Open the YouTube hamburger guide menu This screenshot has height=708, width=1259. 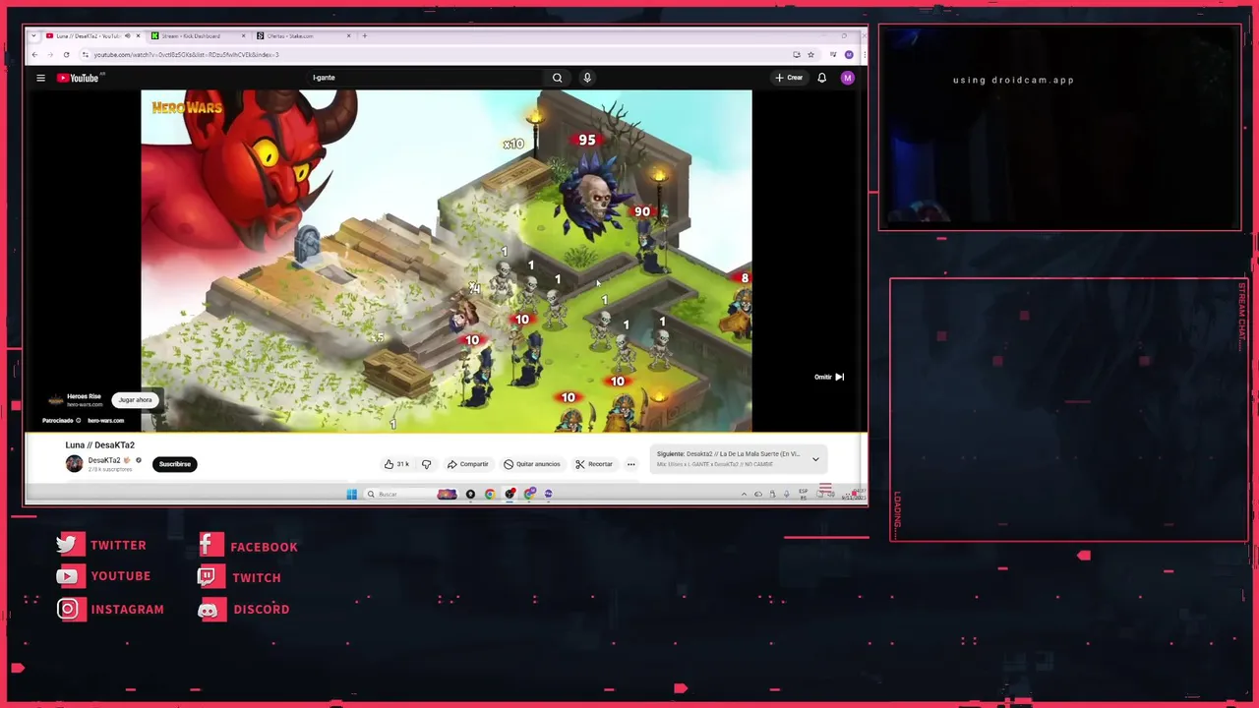pyautogui.click(x=40, y=78)
